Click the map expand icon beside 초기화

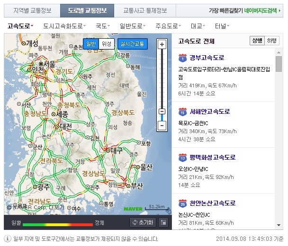point(163,223)
